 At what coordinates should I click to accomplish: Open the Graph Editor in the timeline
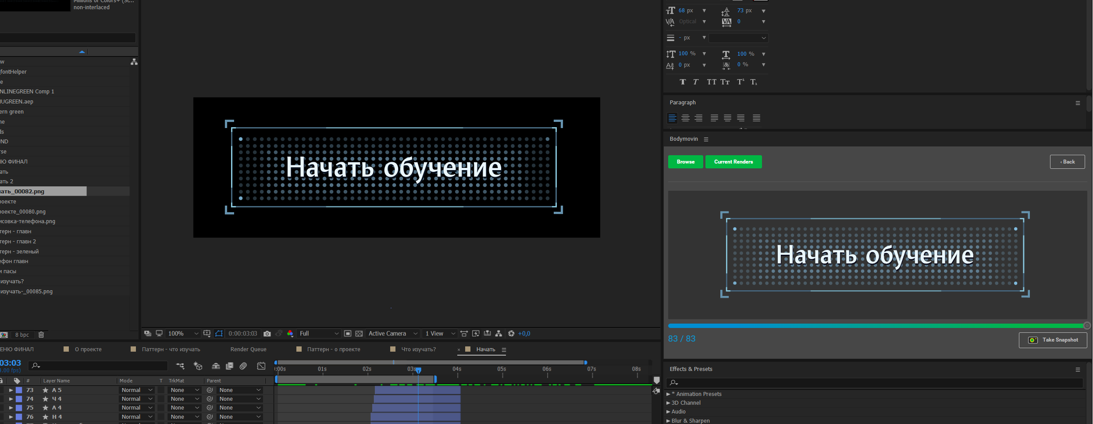[x=261, y=366]
